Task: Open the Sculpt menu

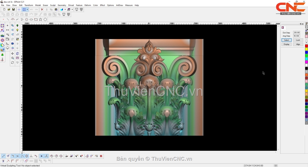Action: click(53, 5)
